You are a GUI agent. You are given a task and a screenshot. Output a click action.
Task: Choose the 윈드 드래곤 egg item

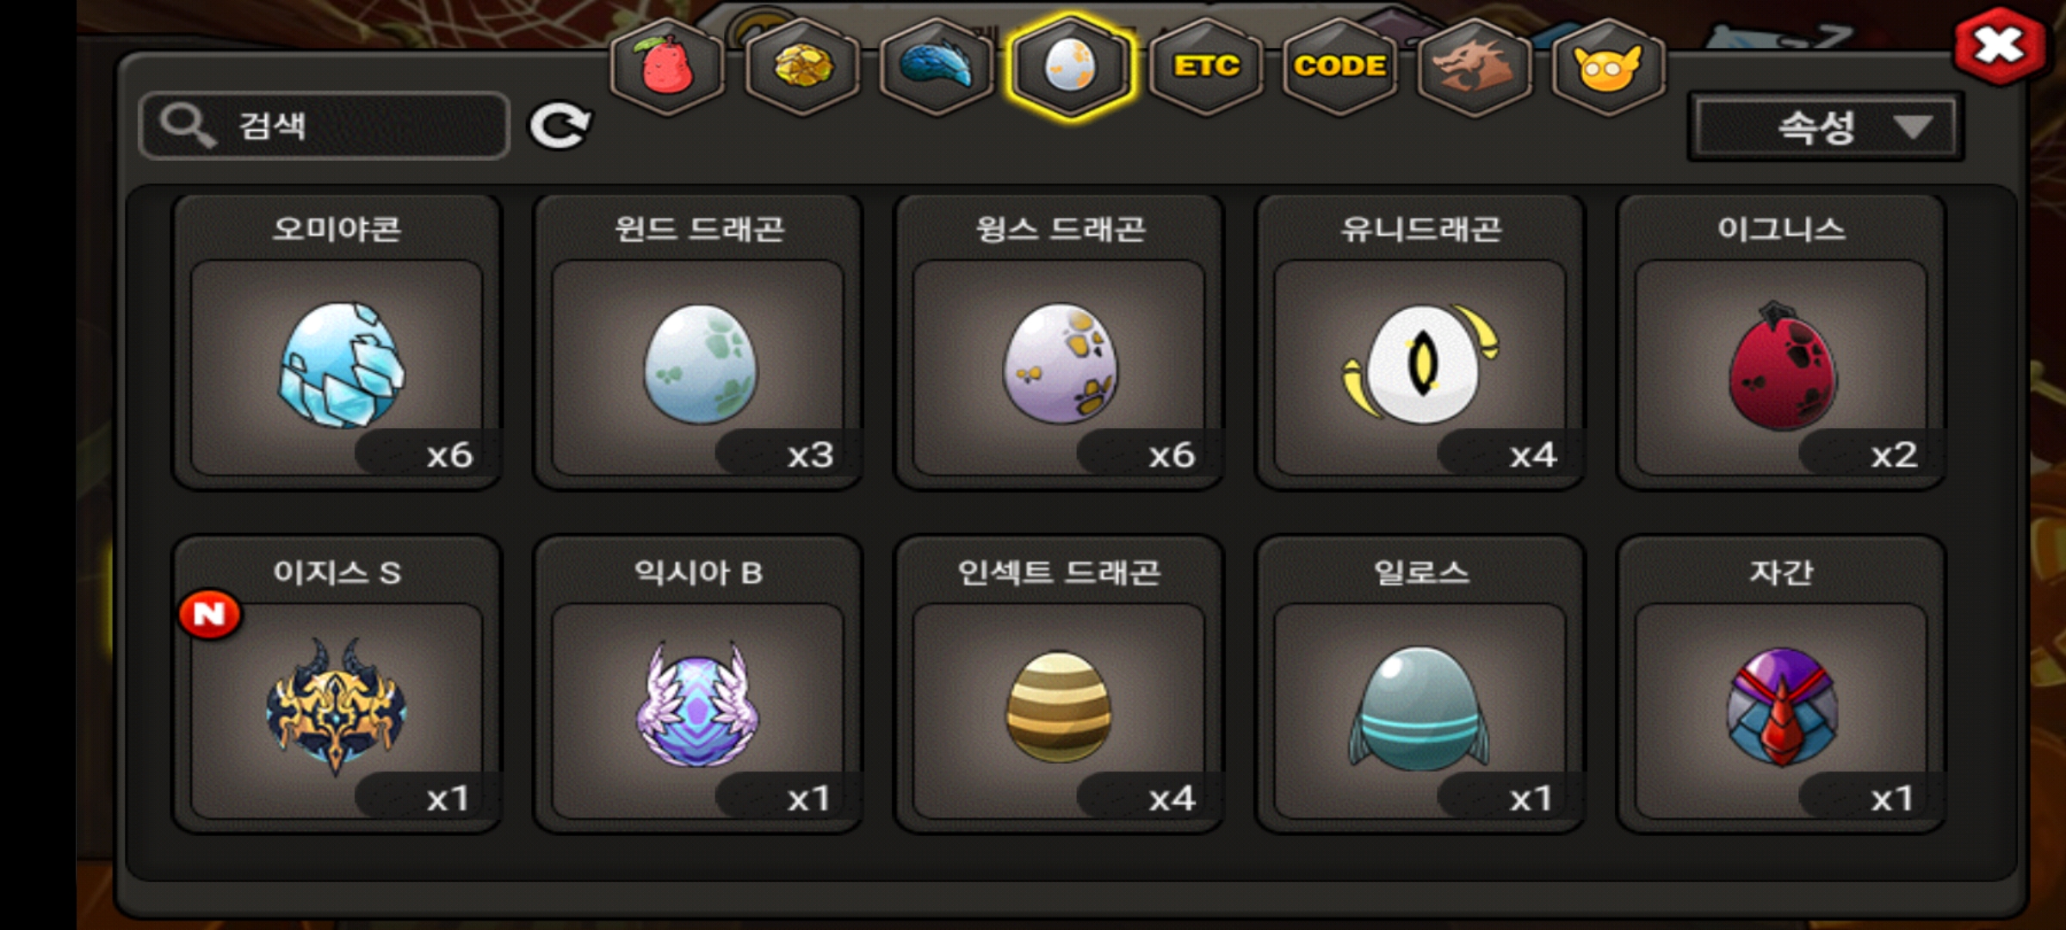(x=698, y=342)
